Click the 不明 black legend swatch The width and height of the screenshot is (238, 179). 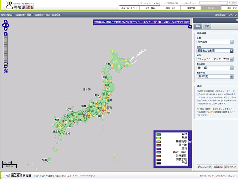click(x=159, y=163)
